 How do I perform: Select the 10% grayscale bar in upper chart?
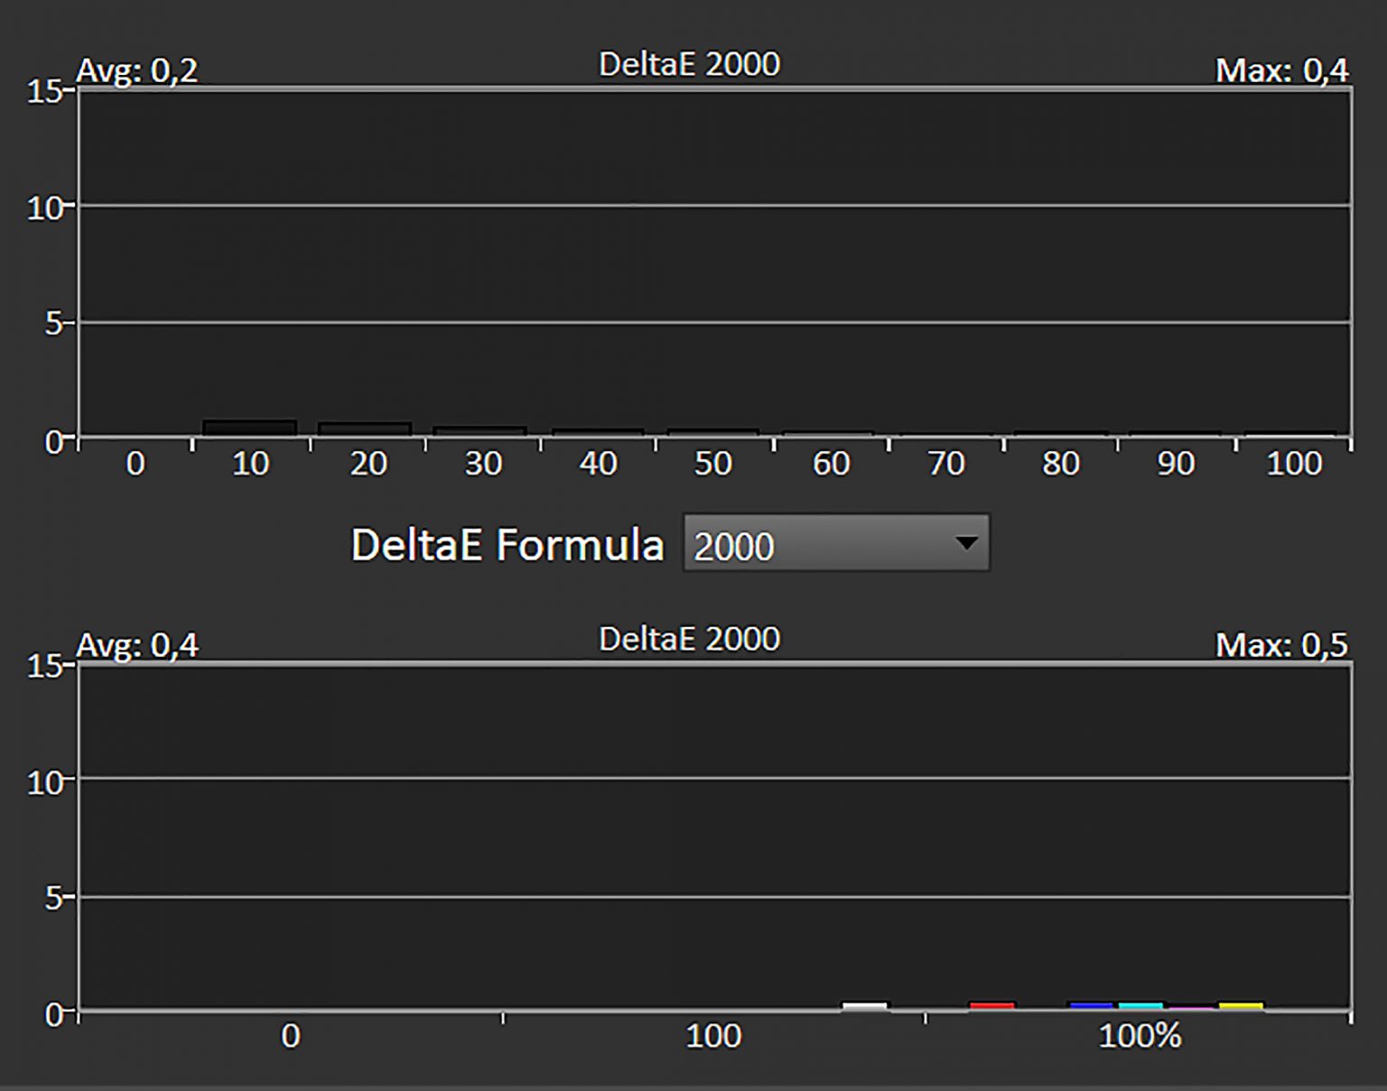(249, 428)
